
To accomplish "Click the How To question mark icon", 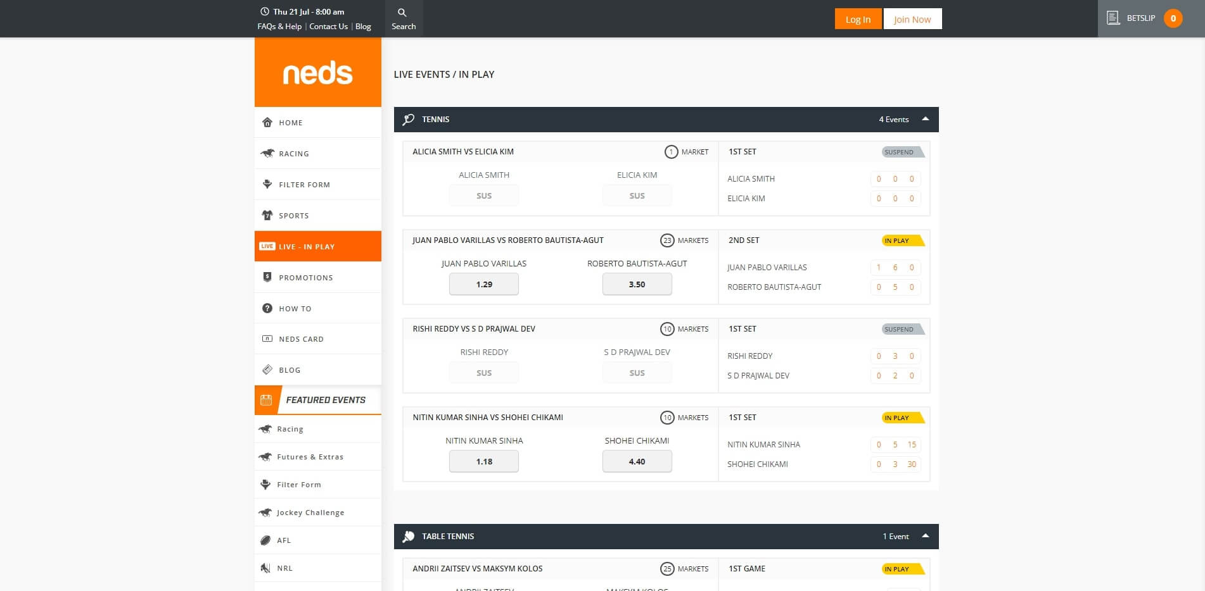I will [267, 308].
